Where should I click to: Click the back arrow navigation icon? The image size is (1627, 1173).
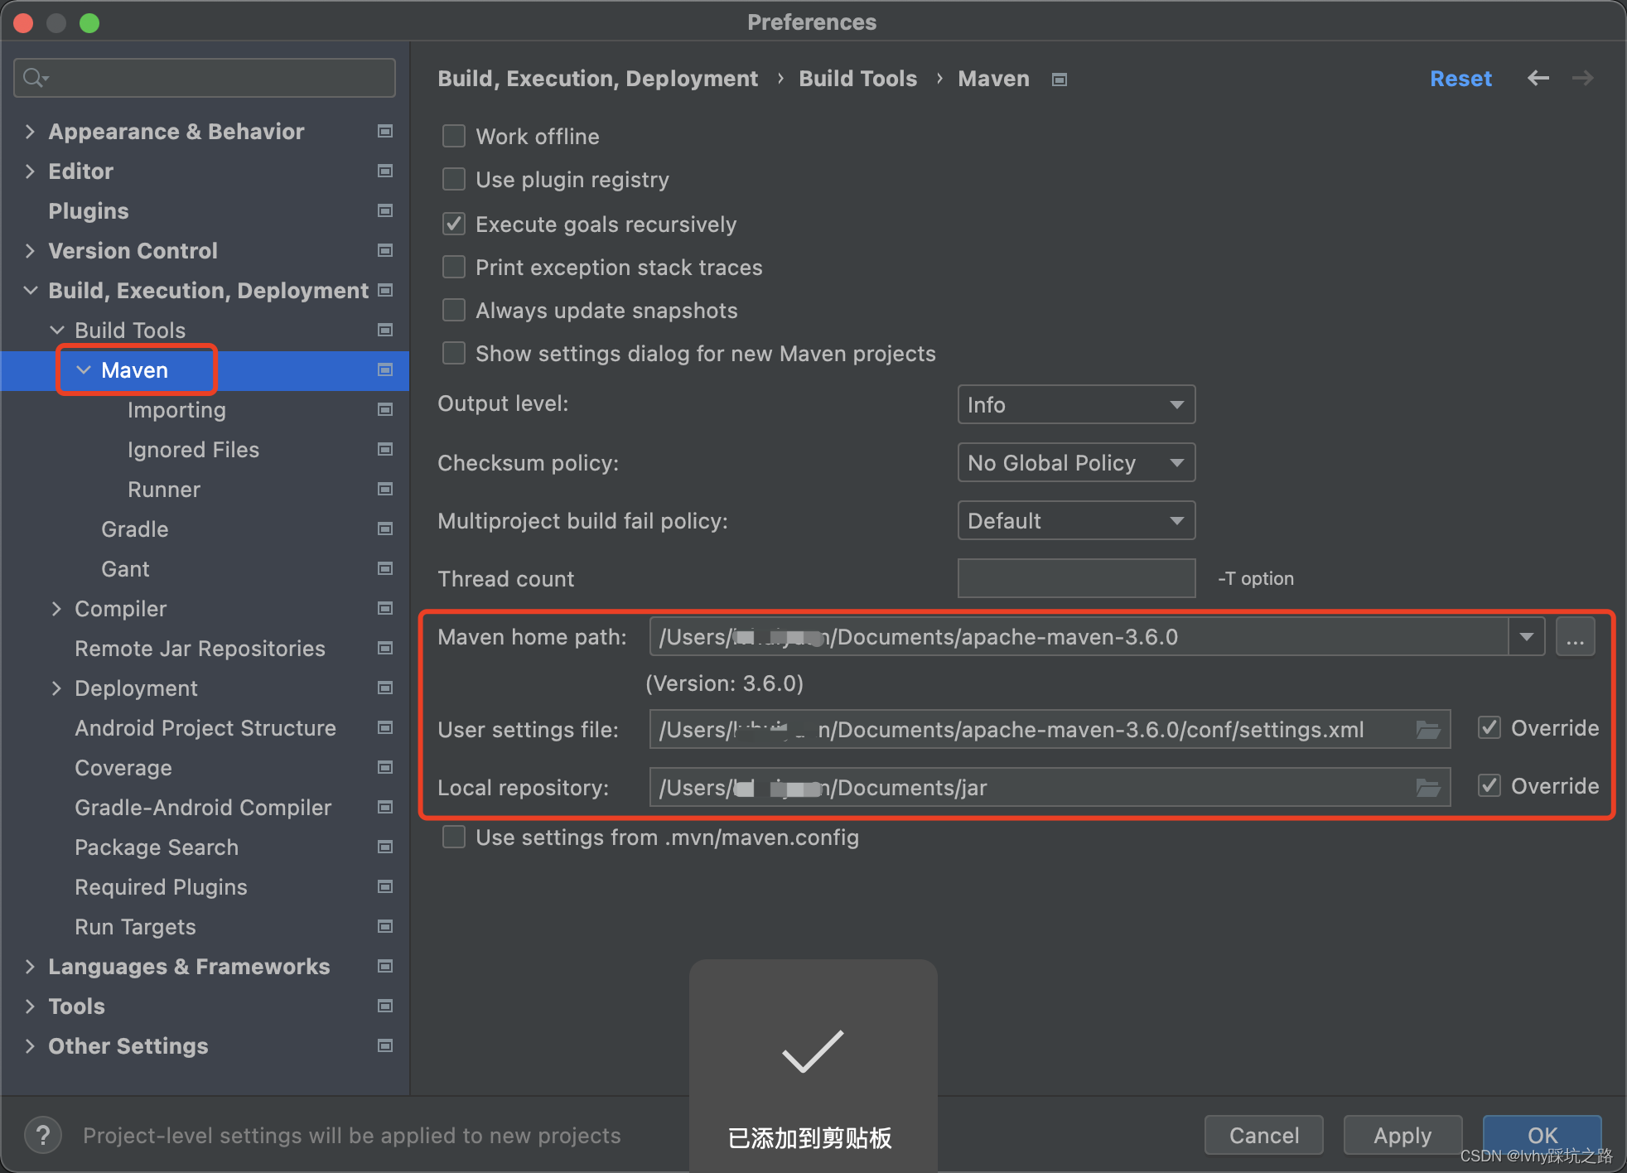click(1538, 78)
